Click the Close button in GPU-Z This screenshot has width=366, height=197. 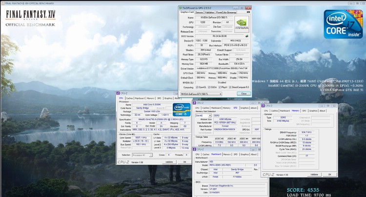[244, 93]
